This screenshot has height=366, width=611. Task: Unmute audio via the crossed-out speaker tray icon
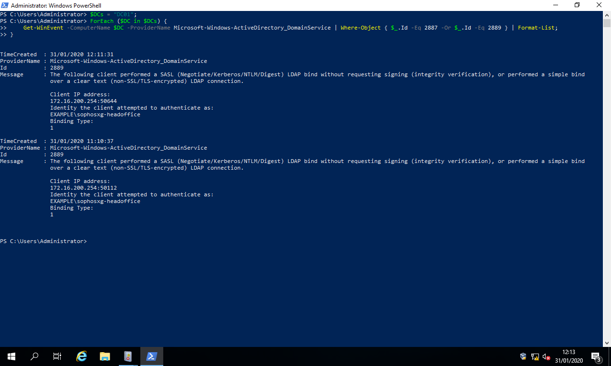[546, 356]
